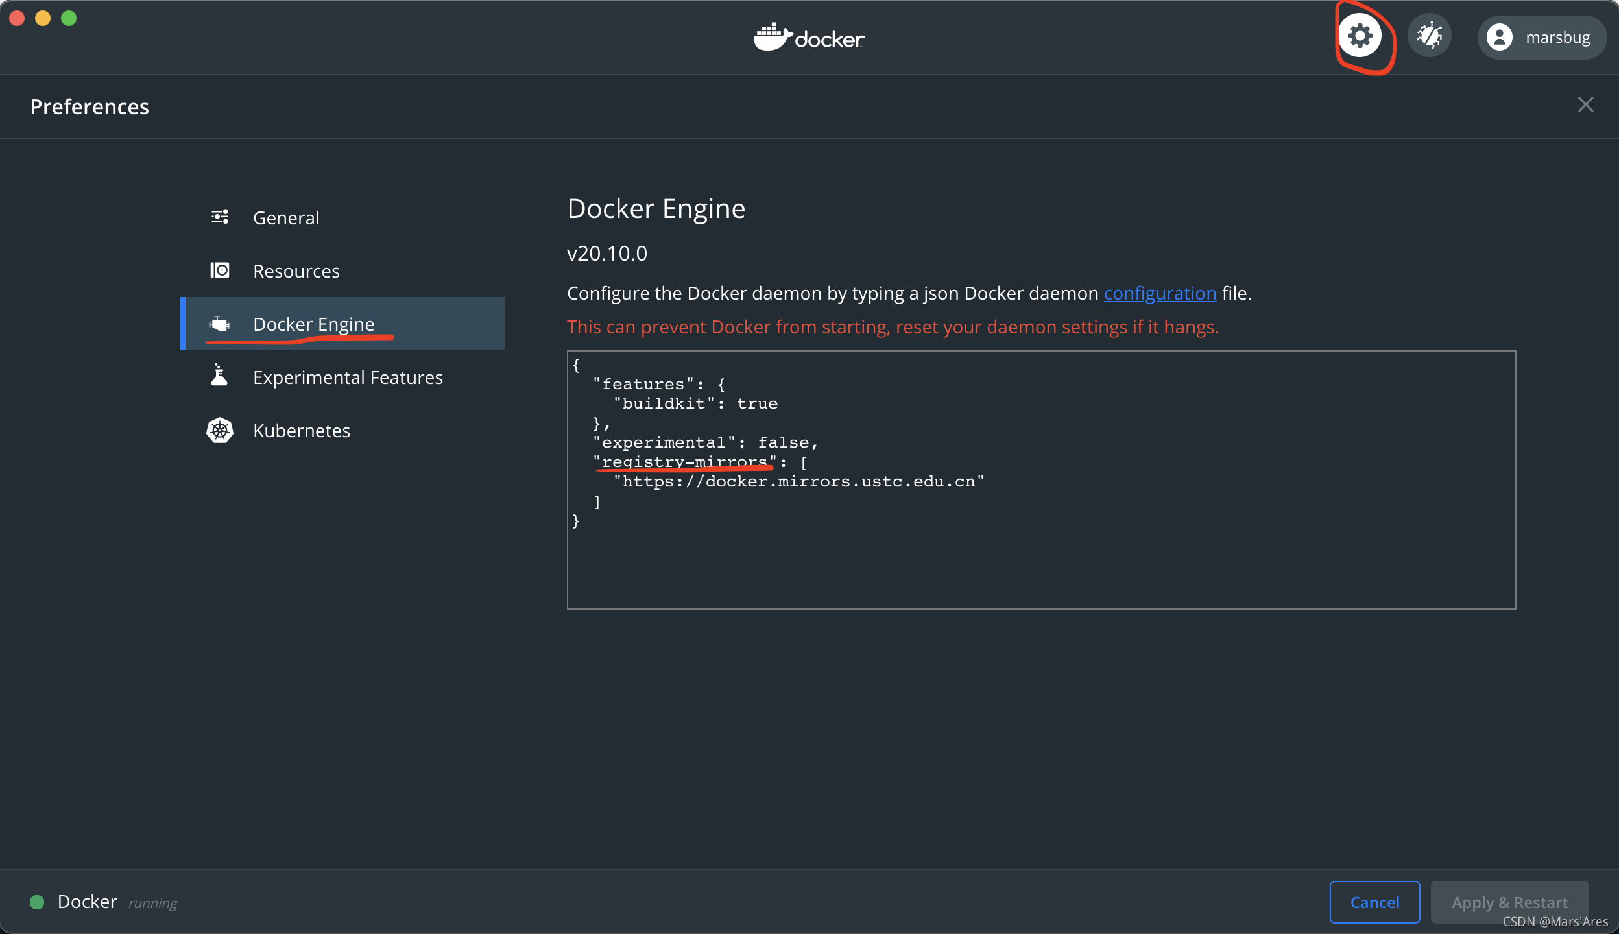
Task: Click inside the daemon JSON editor
Action: pyautogui.click(x=1041, y=480)
